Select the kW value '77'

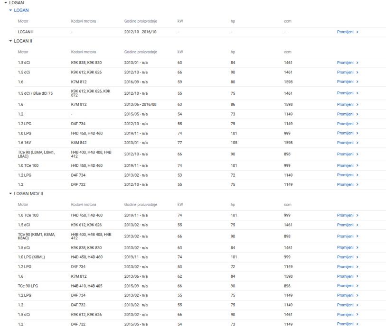[180, 143]
